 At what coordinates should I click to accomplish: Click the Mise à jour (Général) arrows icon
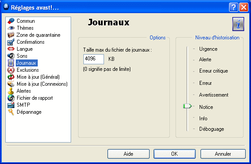coord(11,77)
